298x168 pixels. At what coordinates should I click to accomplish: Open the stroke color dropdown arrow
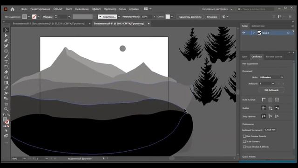pos(38,17)
